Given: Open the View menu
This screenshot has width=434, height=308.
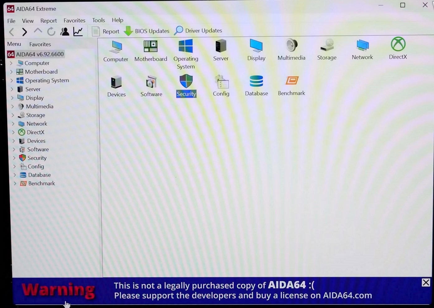Looking at the screenshot, I should tap(28, 21).
